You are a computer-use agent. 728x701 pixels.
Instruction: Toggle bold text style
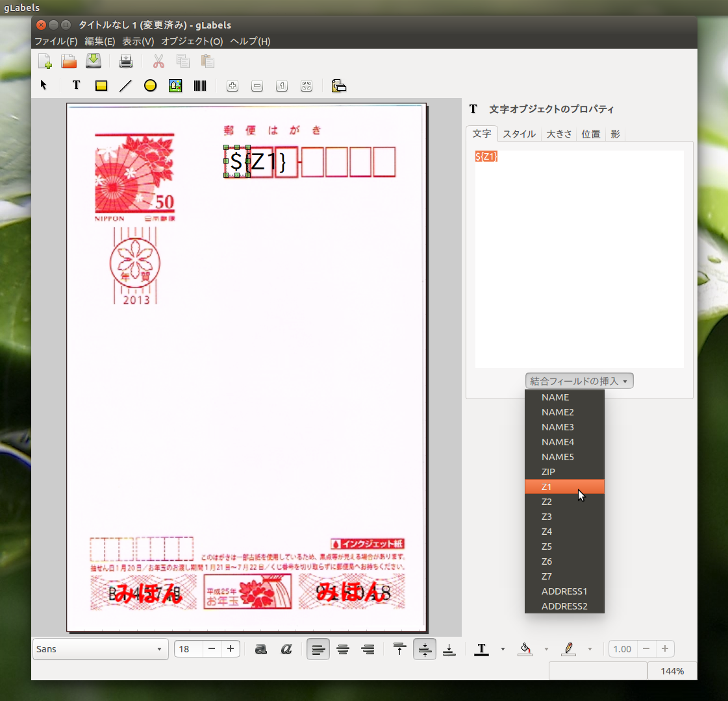point(261,649)
